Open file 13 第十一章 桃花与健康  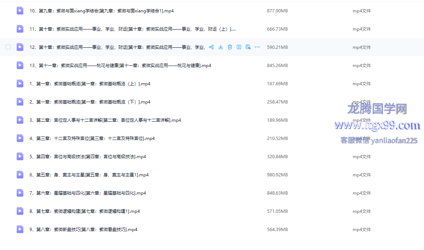coord(120,66)
